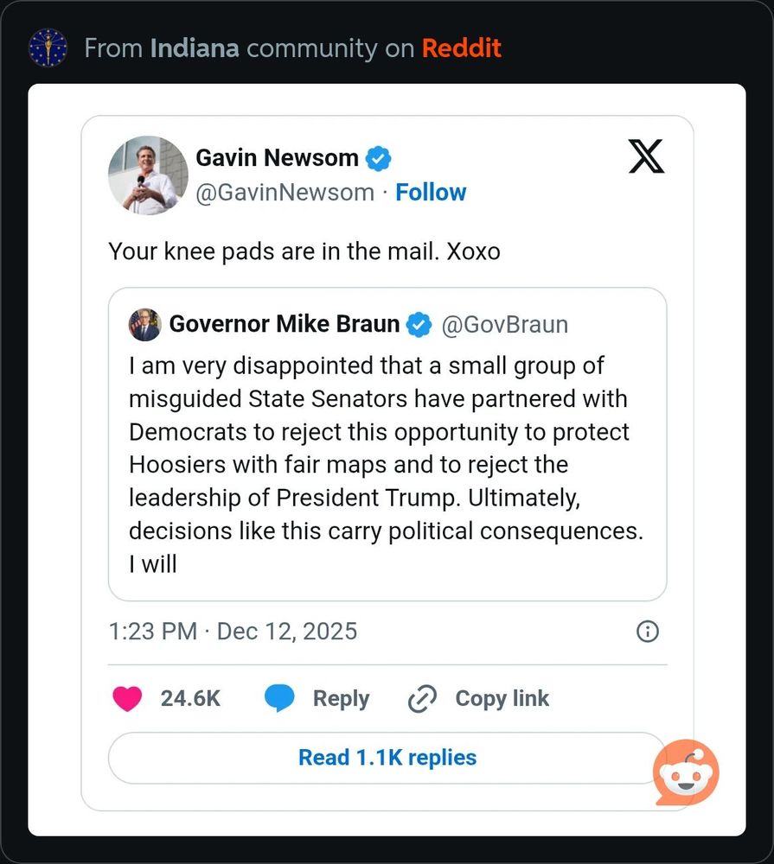Click Read 1.1K replies button
Viewport: 774px width, 864px height.
(x=387, y=758)
